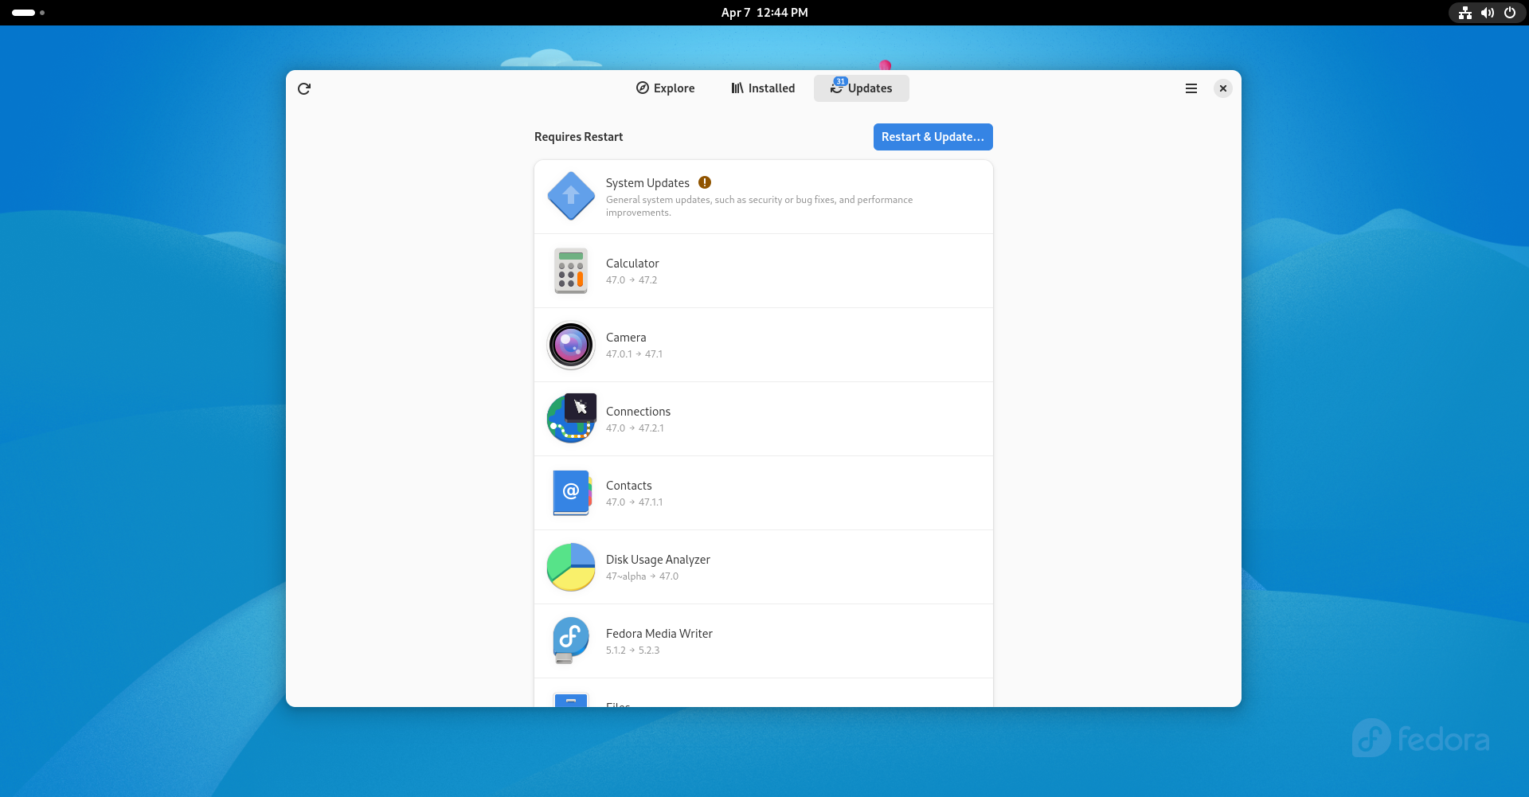Click the Disk Usage Analyzer icon
The height and width of the screenshot is (797, 1529).
click(571, 567)
